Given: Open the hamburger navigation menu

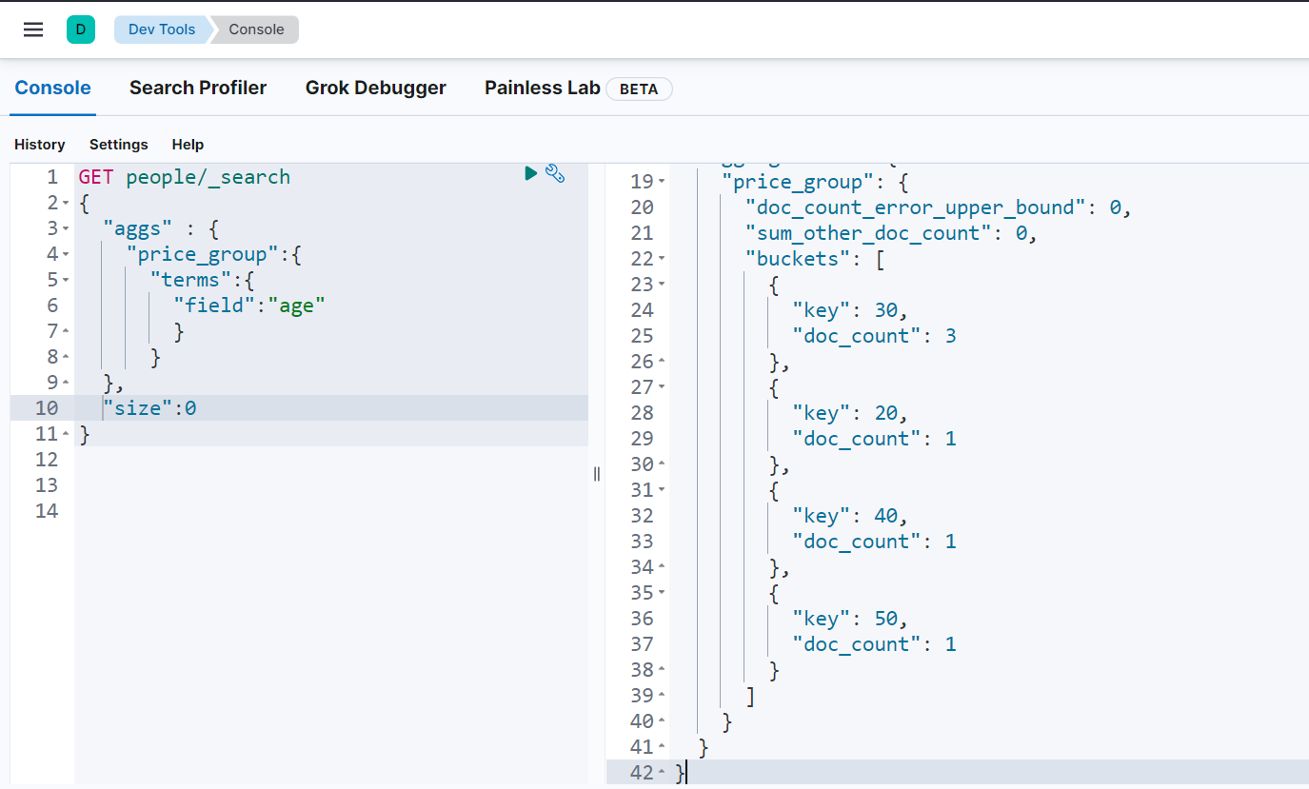Looking at the screenshot, I should pyautogui.click(x=33, y=30).
